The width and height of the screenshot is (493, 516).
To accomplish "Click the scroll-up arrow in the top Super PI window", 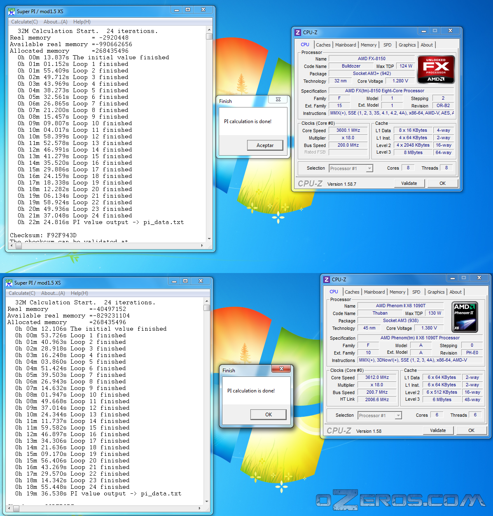I will coord(209,30).
